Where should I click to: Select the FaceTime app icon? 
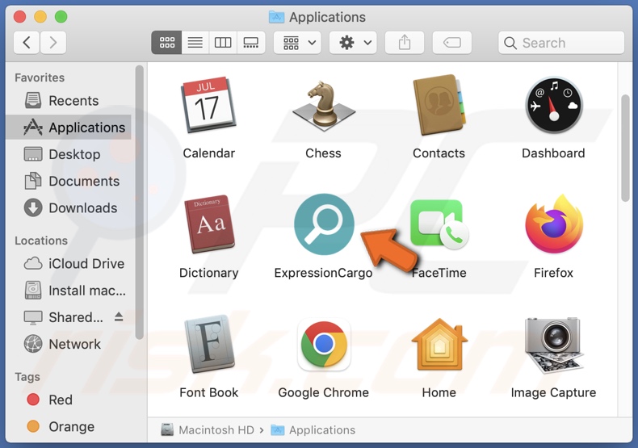pyautogui.click(x=439, y=224)
